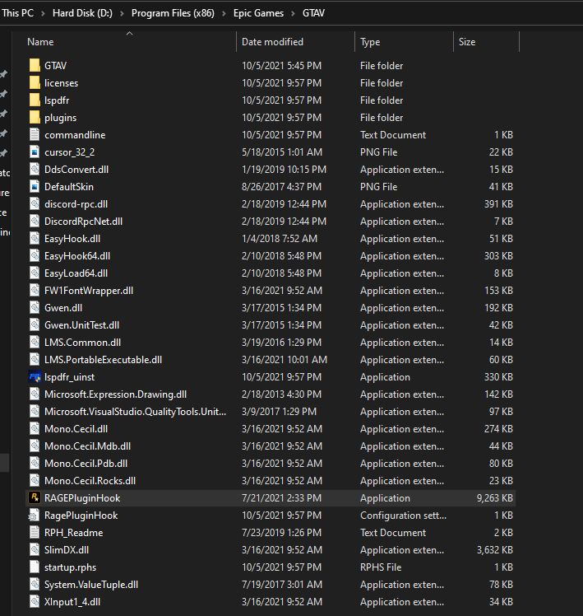Click the Gwen.dll file icon
This screenshot has height=616, width=583.
pos(35,308)
